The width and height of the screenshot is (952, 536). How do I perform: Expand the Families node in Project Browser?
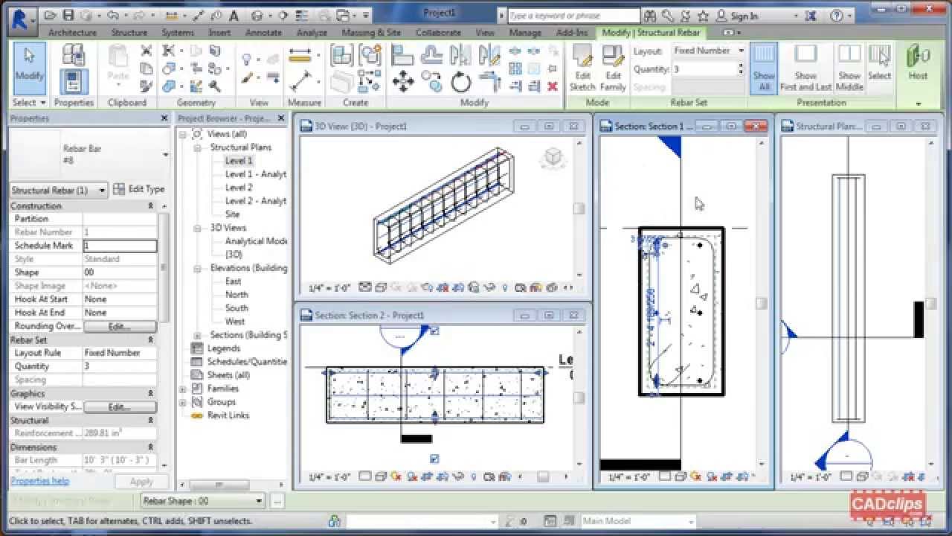[x=183, y=388]
